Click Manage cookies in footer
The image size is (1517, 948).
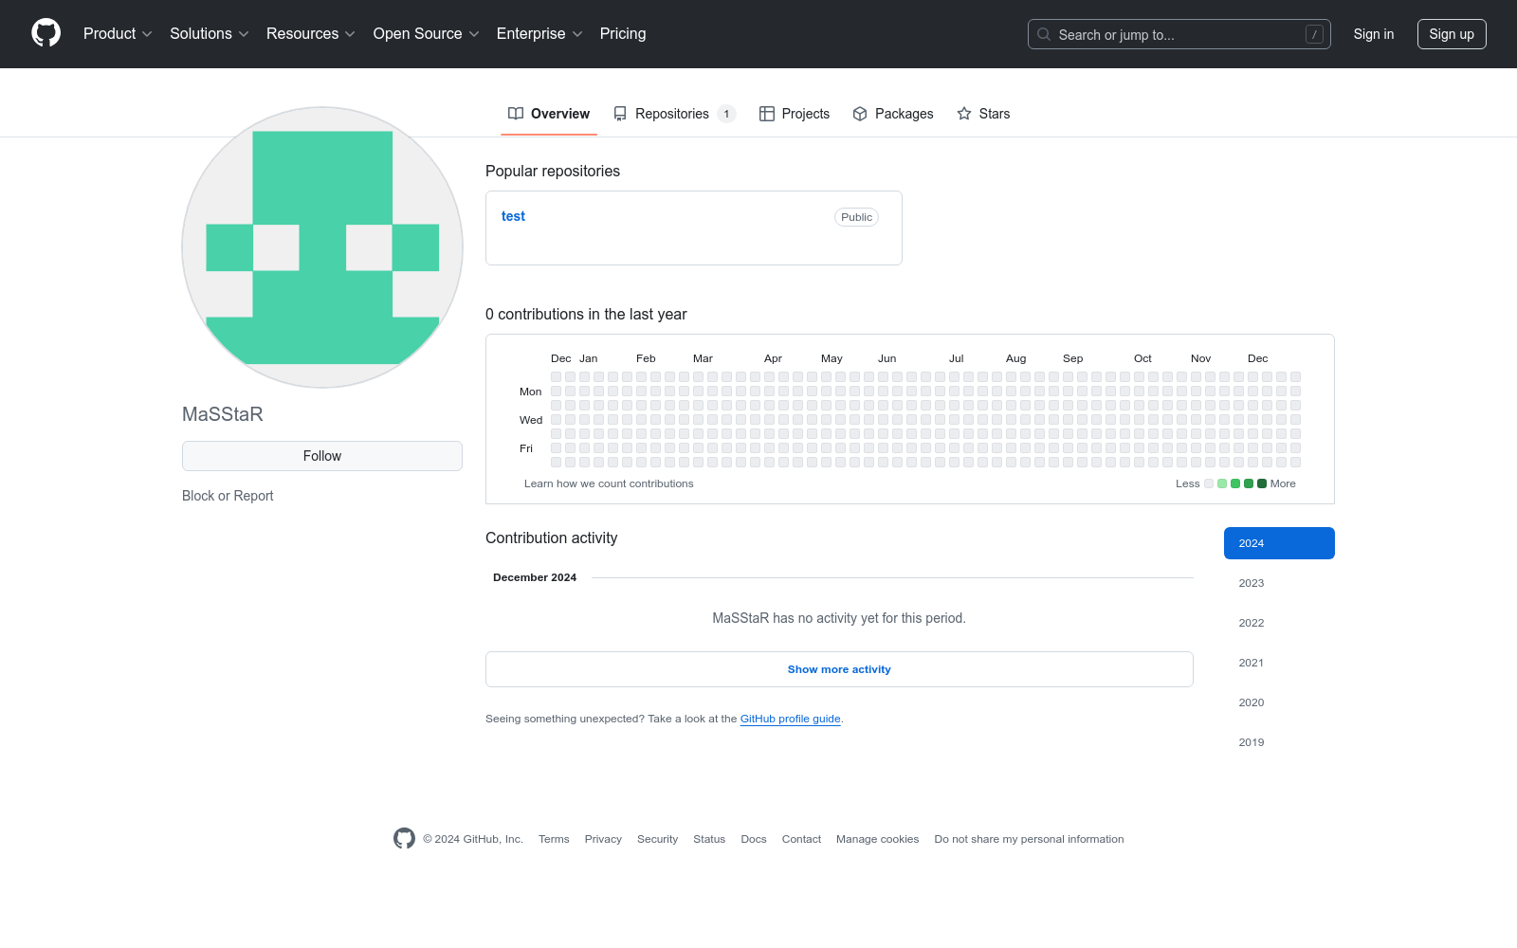(x=878, y=839)
